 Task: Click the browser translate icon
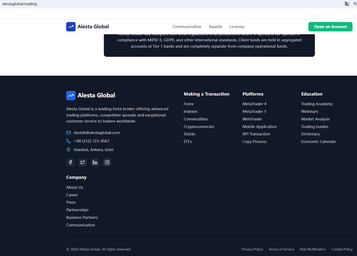pyautogui.click(x=347, y=4)
